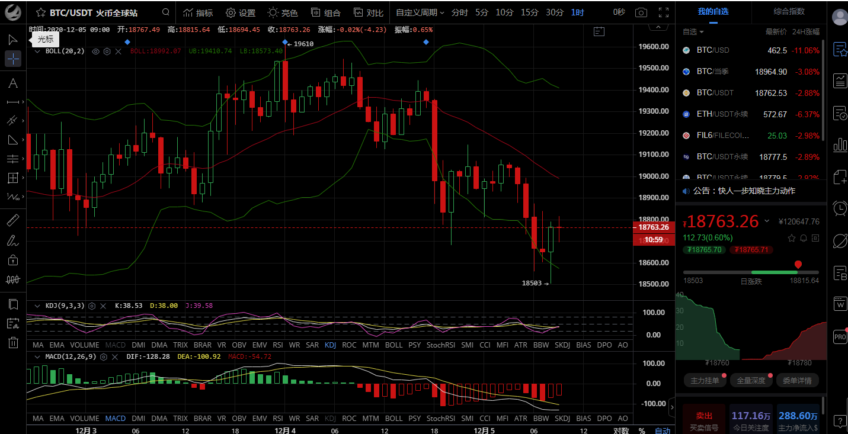848x434 pixels.
Task: Switch first sub-panel indicator to RSI
Action: pos(277,345)
